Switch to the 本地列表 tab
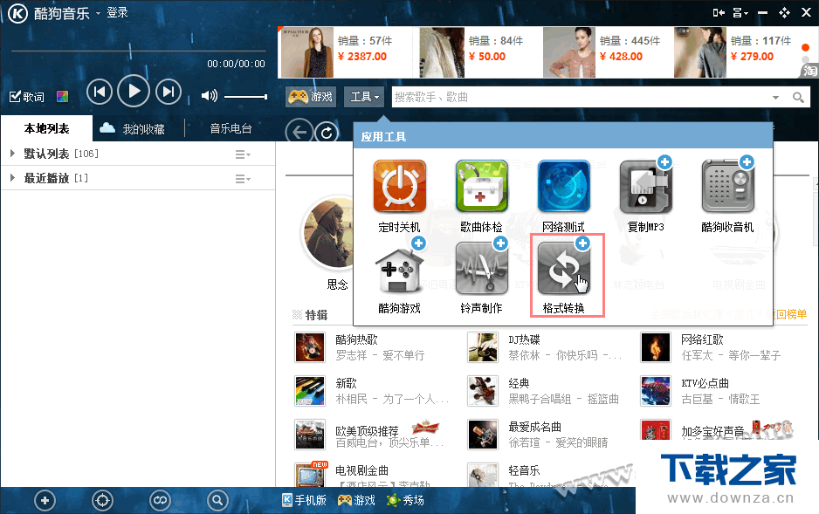The width and height of the screenshot is (819, 514). tap(46, 128)
